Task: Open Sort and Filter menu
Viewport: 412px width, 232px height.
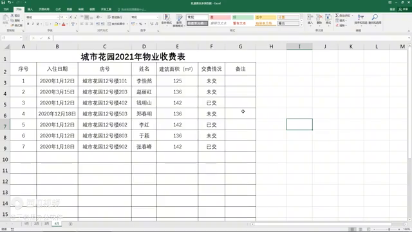Action: point(360,19)
